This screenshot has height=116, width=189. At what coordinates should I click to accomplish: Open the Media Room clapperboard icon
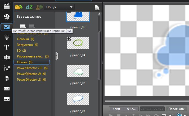[6, 6]
